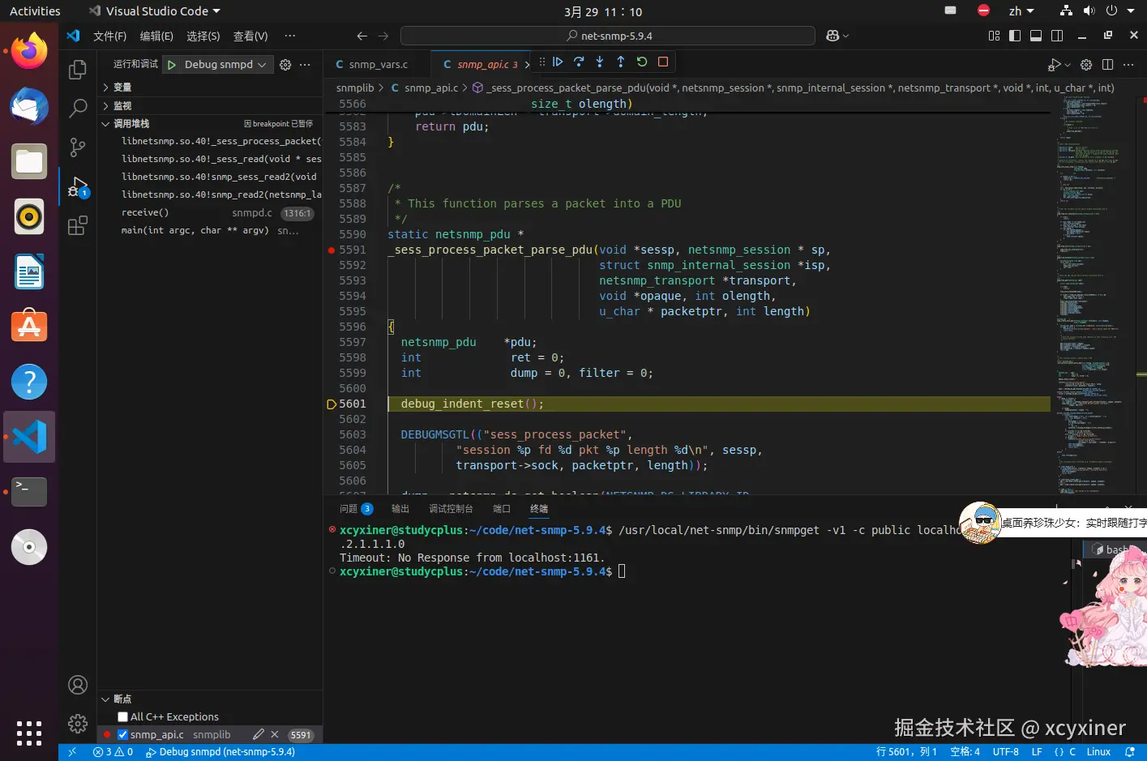The image size is (1147, 761).
Task: Stop debugging with the red square icon
Action: click(x=663, y=62)
